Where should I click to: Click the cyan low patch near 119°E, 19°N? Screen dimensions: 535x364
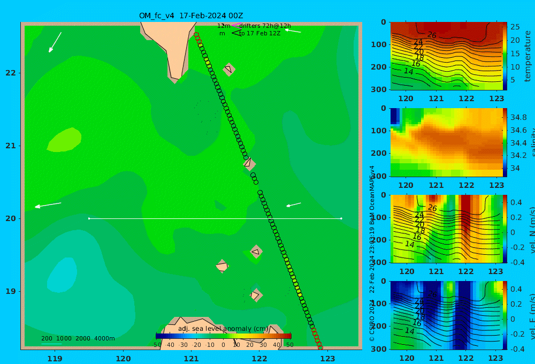pyautogui.click(x=62, y=275)
